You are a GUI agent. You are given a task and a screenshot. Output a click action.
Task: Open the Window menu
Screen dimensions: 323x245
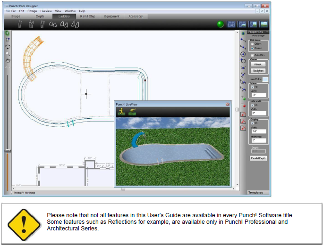(x=70, y=11)
